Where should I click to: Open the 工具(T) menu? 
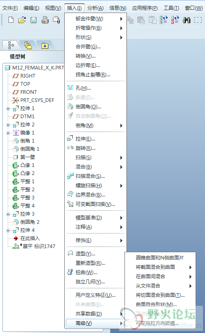[x=171, y=8]
